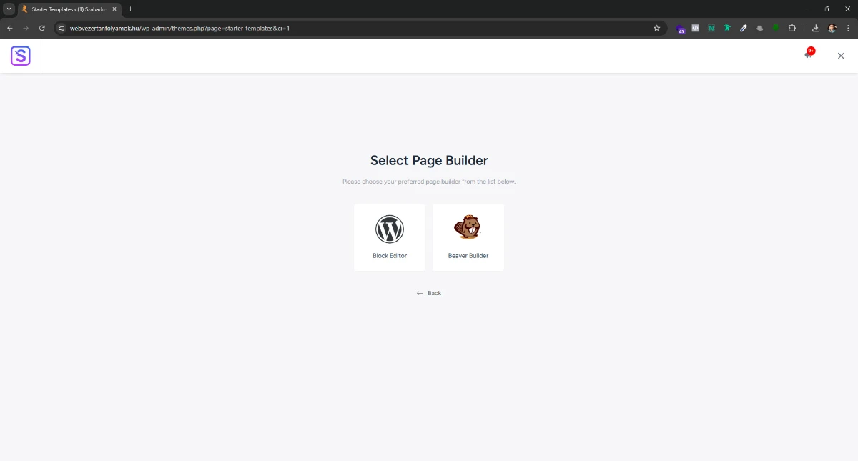Open the teal bird extension
858x461 pixels.
(x=727, y=28)
